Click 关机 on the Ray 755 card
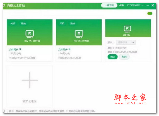The image size is (159, 116). tap(62, 23)
